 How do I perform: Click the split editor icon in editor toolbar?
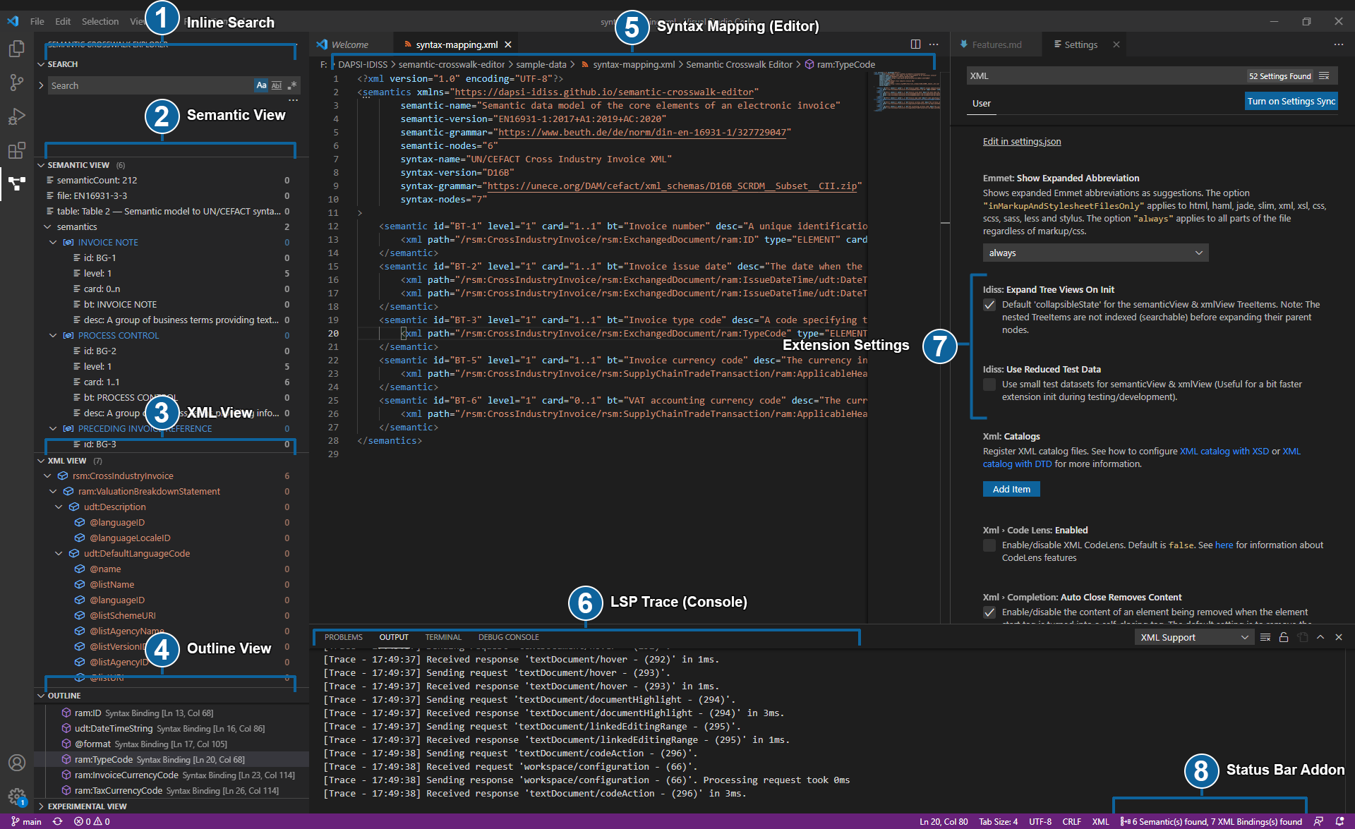click(x=915, y=44)
